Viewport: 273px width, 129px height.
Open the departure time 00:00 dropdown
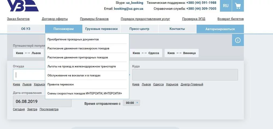pos(132,103)
